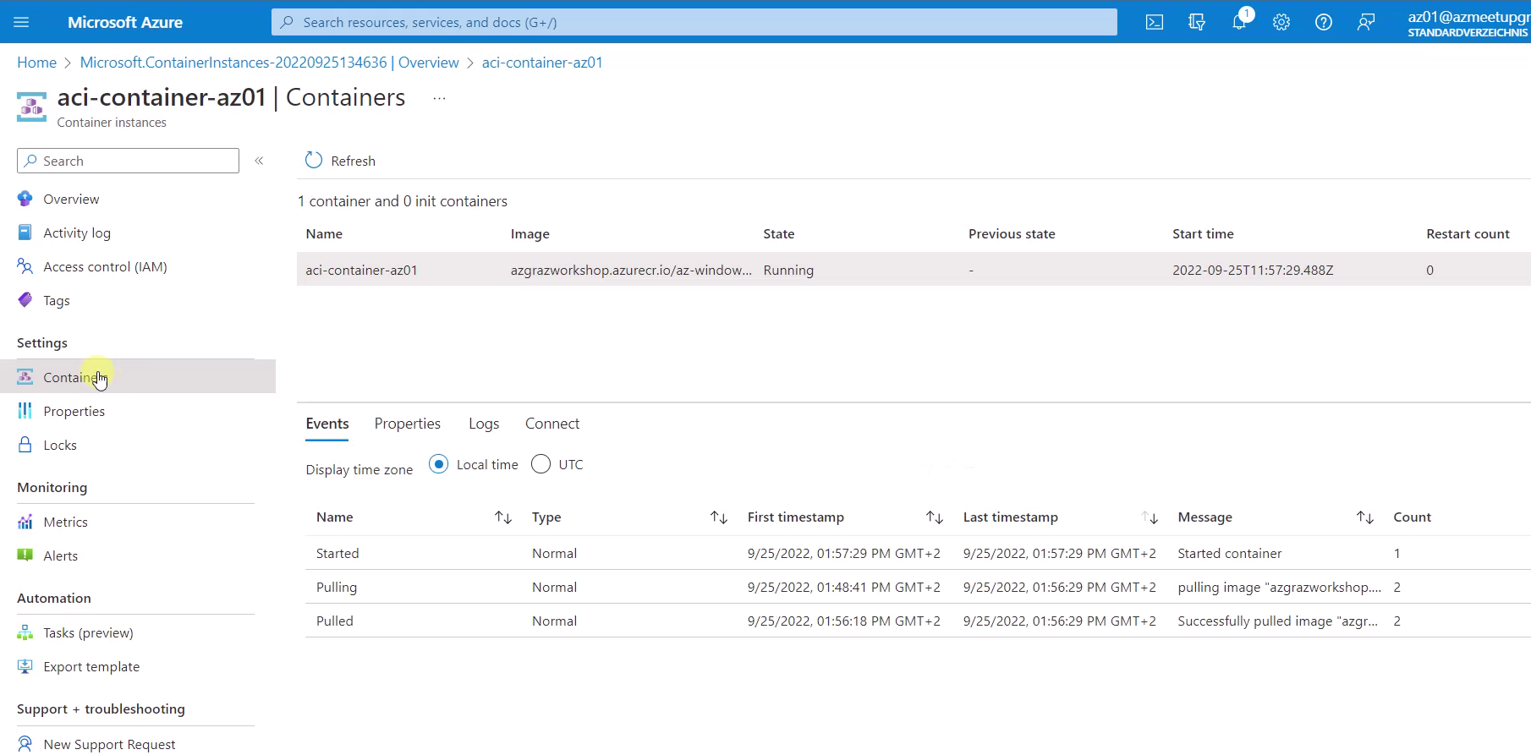Open Activity log in side menu

77,233
